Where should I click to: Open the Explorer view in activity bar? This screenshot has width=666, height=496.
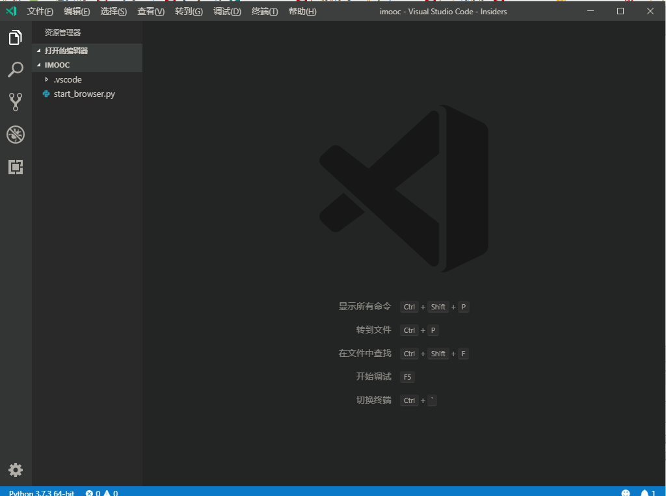[x=16, y=37]
